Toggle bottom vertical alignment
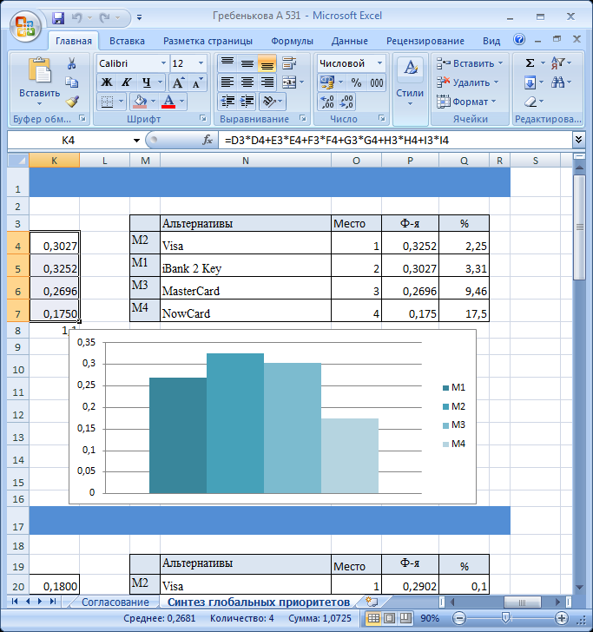This screenshot has height=632, width=593. (267, 63)
